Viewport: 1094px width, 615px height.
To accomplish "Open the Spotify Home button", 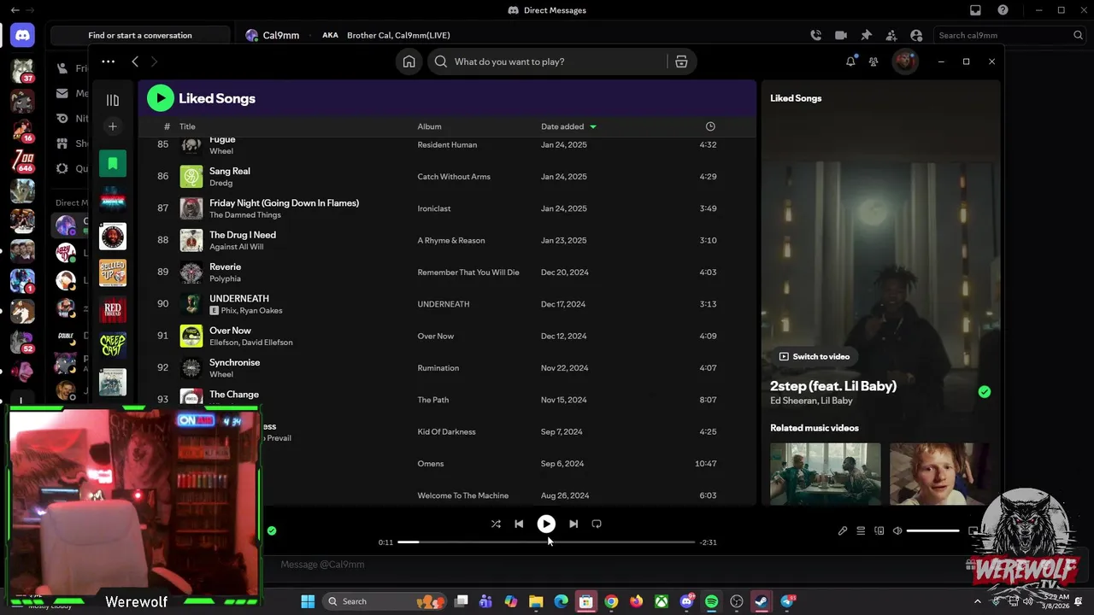I will point(409,61).
